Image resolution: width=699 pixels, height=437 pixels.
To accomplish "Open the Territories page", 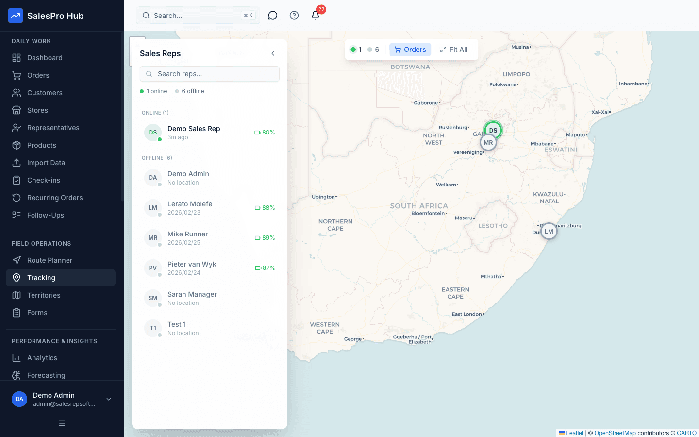I will pos(61,295).
